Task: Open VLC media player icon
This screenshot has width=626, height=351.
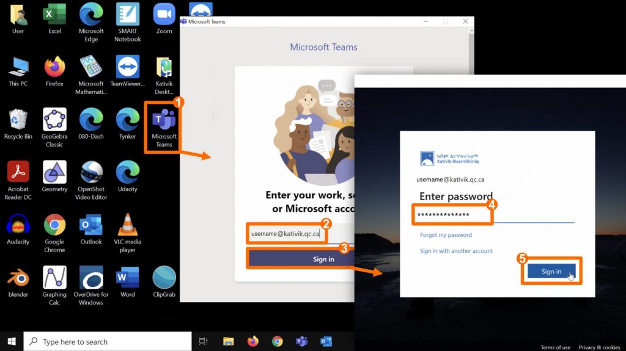Action: point(128,233)
